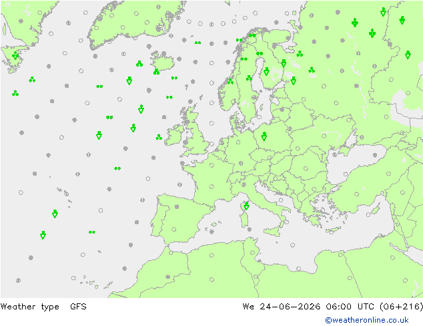Click the open circle symbol over Tunisia

coord(252,253)
